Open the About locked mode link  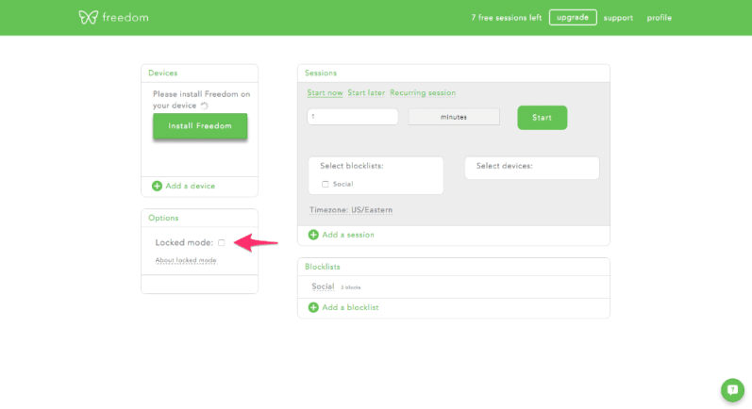coord(186,260)
